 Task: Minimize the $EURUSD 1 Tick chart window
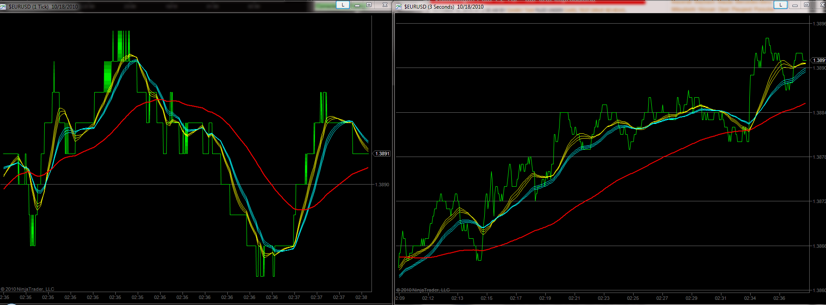[x=357, y=5]
